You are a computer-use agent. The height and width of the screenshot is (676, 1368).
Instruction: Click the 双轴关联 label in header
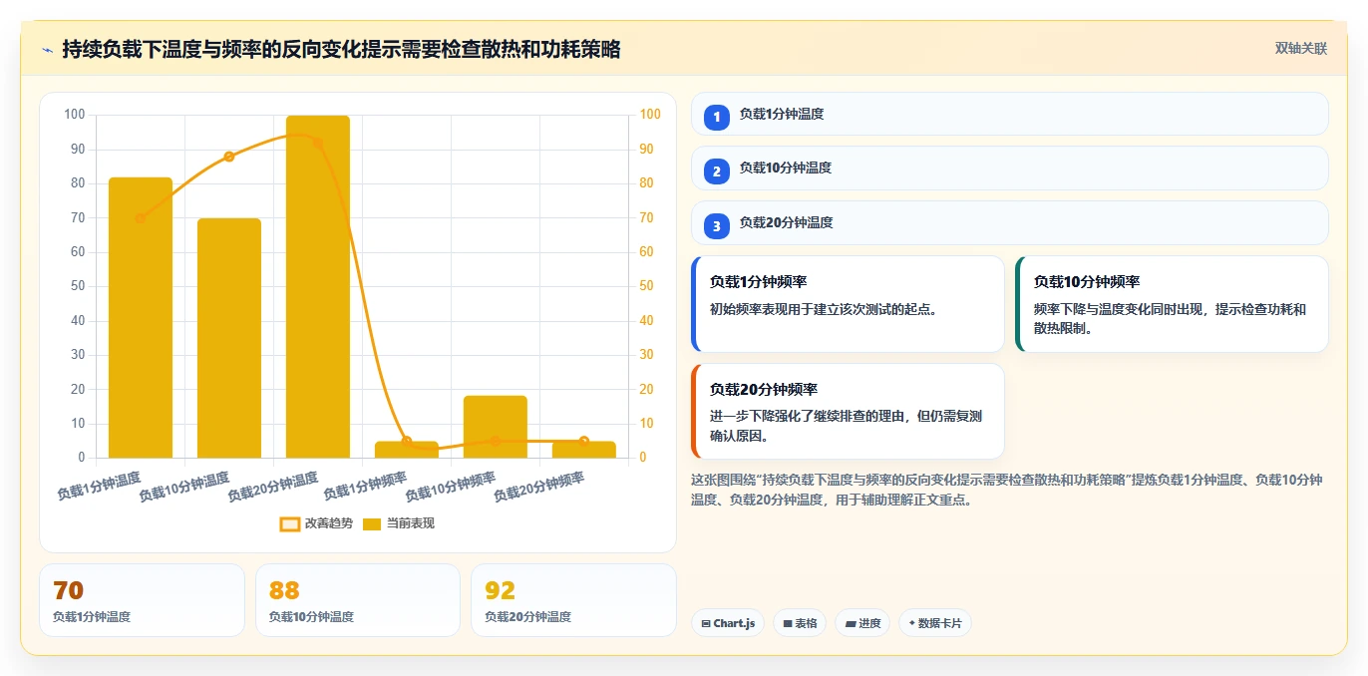(x=1300, y=48)
